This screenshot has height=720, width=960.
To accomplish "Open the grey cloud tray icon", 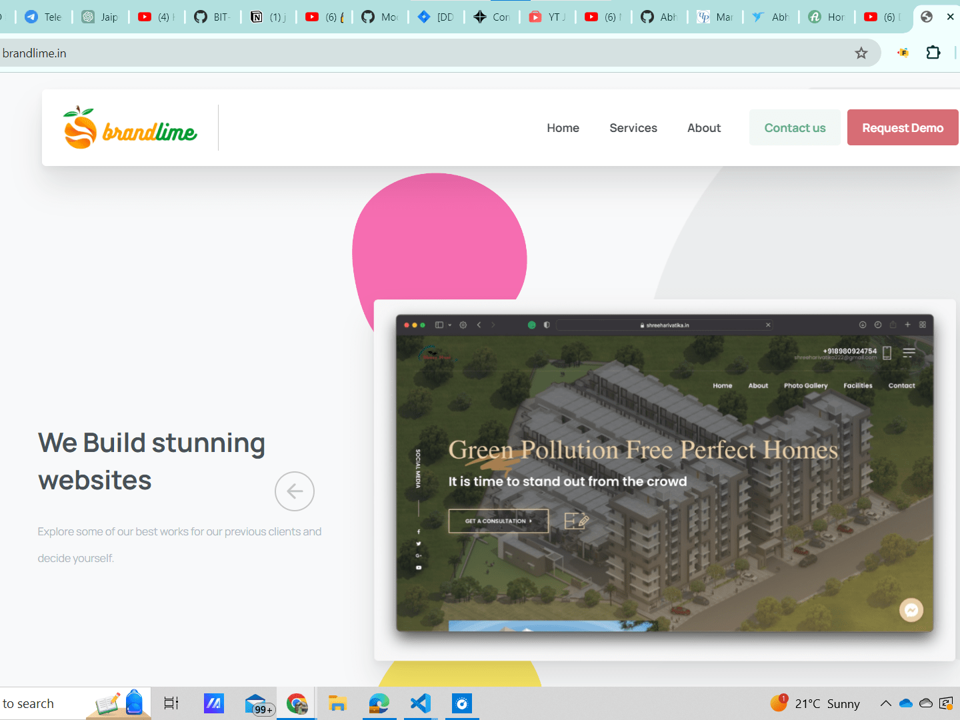I will 926,703.
